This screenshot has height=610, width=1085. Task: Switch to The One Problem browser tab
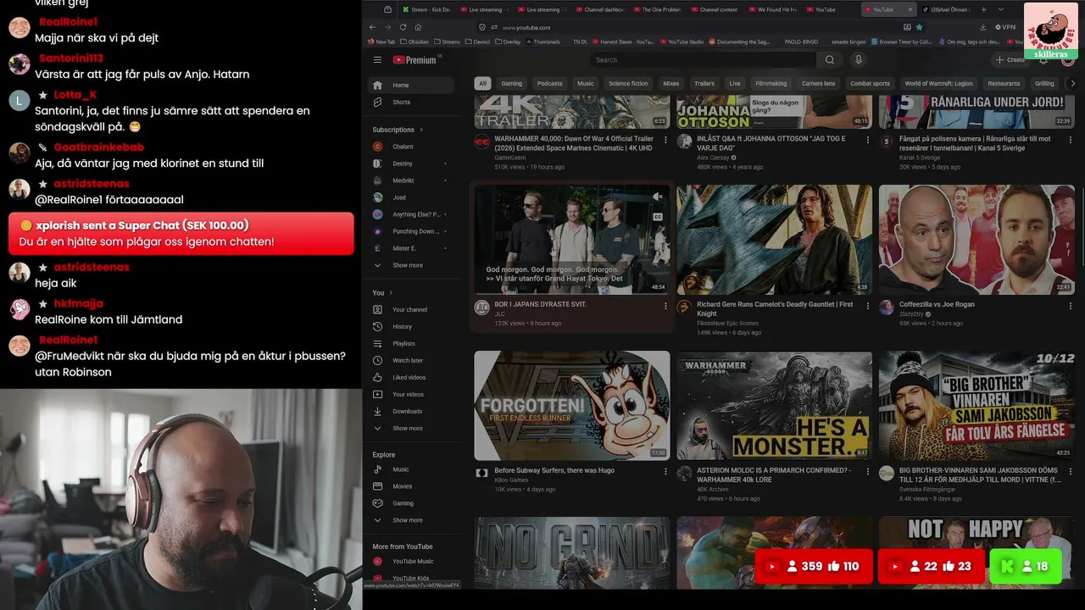click(x=657, y=9)
